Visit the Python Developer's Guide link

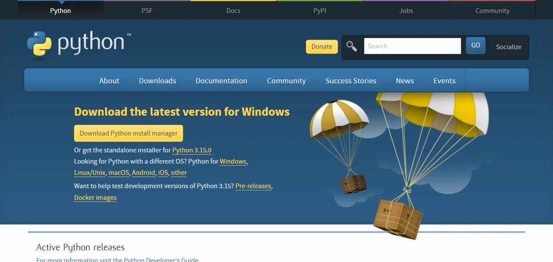coord(161,260)
